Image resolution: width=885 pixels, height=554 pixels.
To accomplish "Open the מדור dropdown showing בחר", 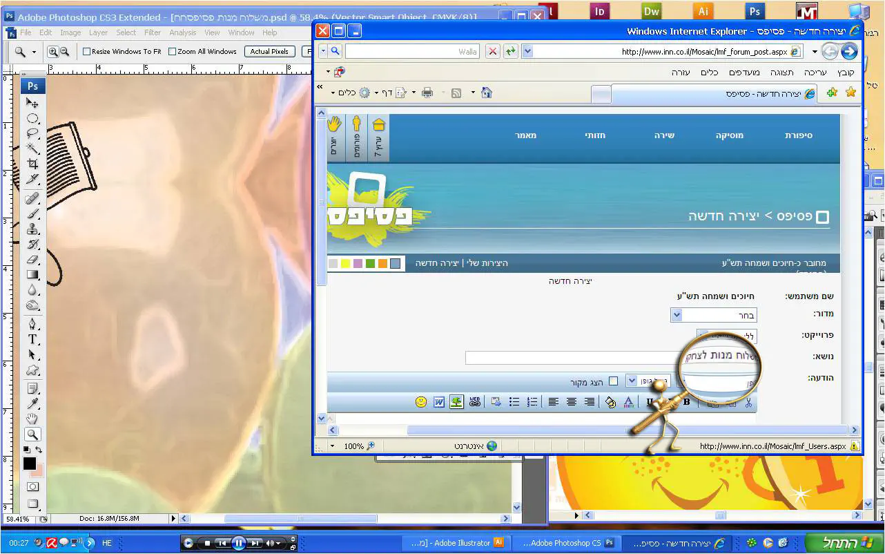I will [677, 315].
